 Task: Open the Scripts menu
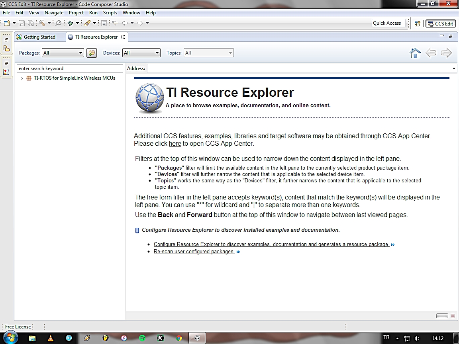point(110,13)
